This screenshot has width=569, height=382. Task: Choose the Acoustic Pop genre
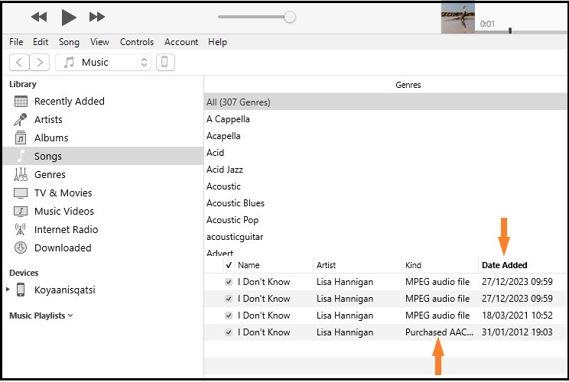232,220
